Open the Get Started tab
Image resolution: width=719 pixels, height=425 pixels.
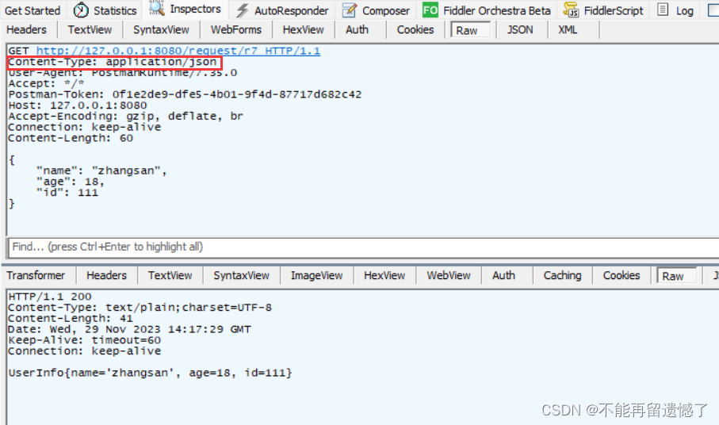click(33, 10)
